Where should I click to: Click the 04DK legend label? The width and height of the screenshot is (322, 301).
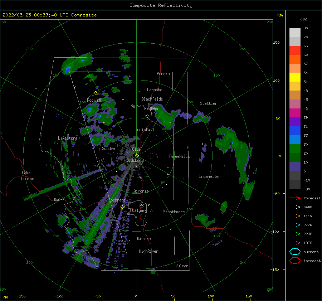[308, 207]
